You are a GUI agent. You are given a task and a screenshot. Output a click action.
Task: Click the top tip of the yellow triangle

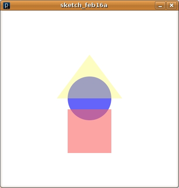[89, 56]
